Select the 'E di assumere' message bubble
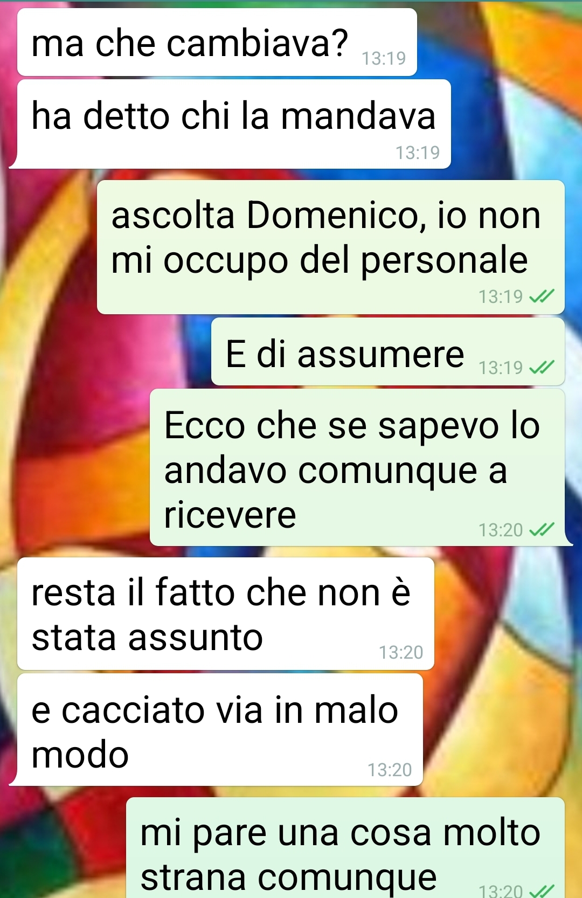 click(388, 351)
